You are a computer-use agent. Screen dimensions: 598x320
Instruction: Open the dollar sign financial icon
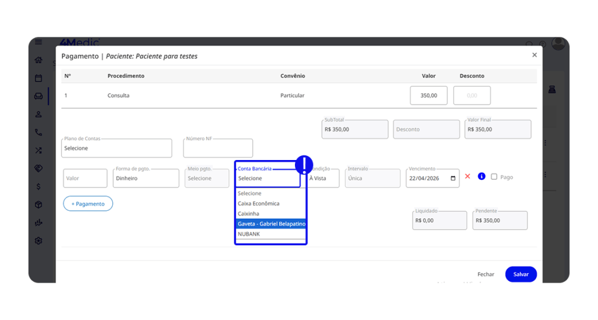[39, 187]
